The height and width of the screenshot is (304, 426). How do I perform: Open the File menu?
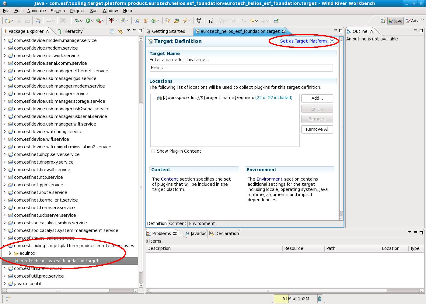coord(6,11)
